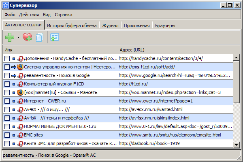Open the Вид menu
The width and height of the screenshot is (243, 162).
point(47,15)
